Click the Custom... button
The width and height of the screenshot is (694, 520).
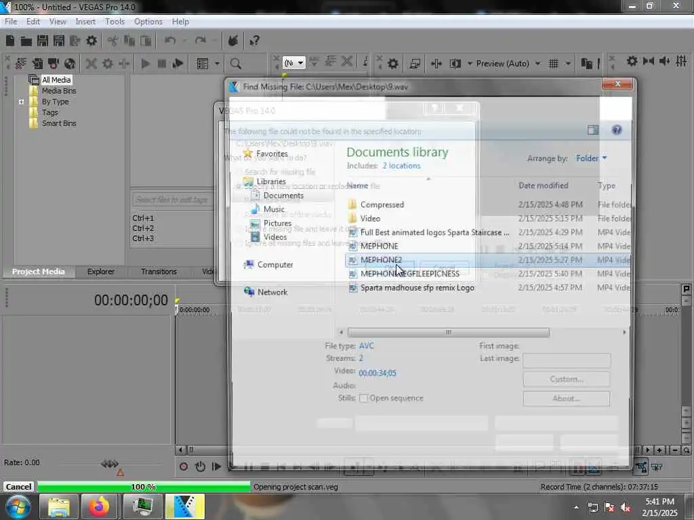pos(567,379)
